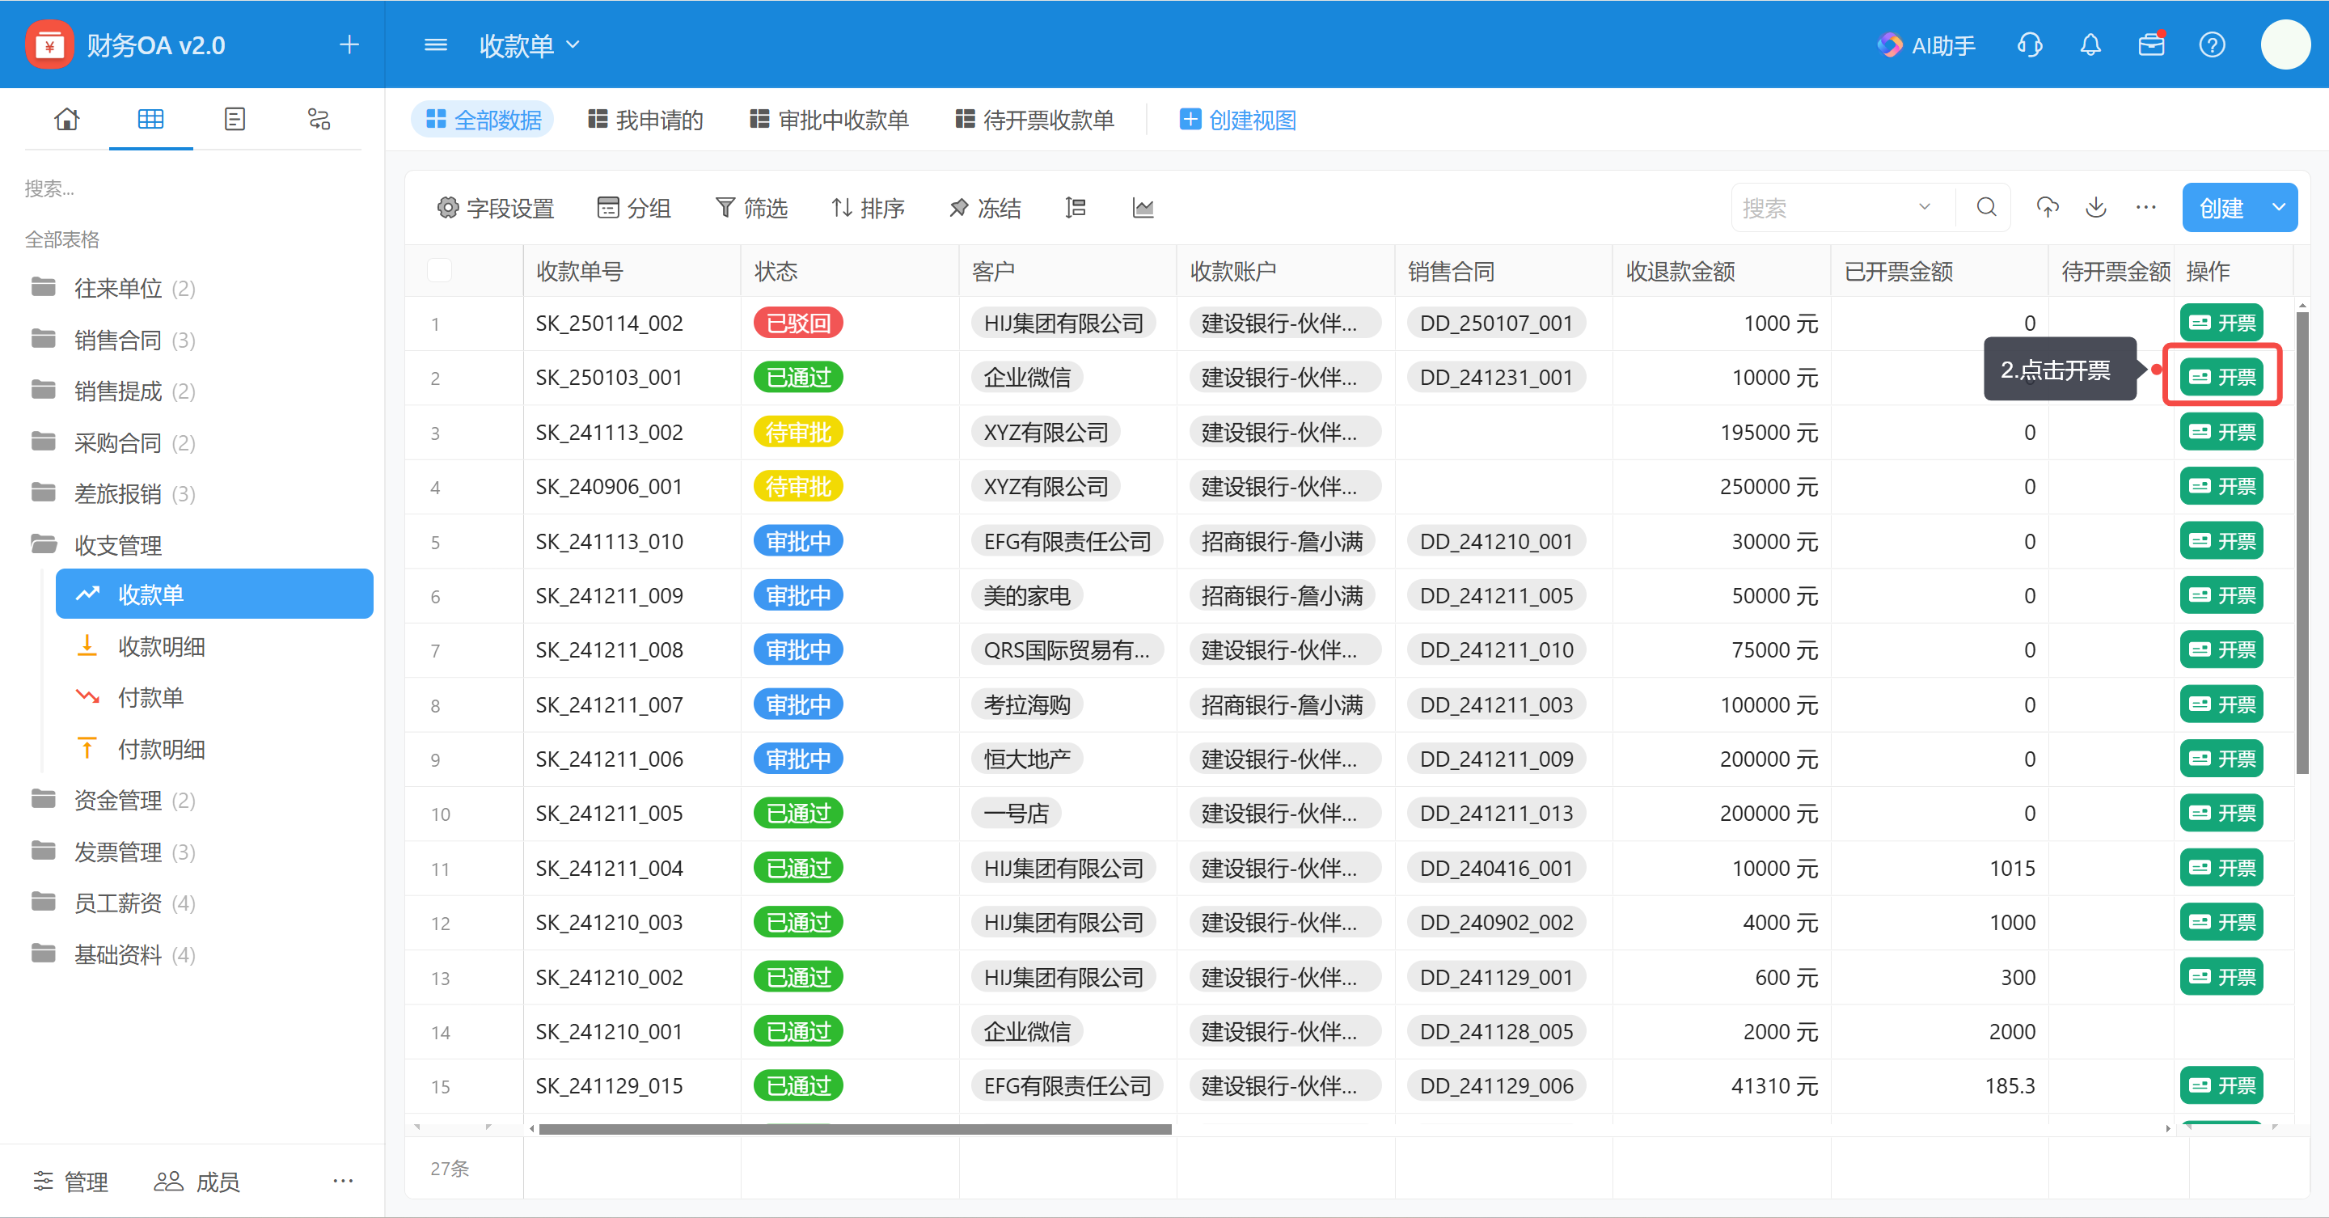Open the search field type dropdown

click(x=1924, y=208)
